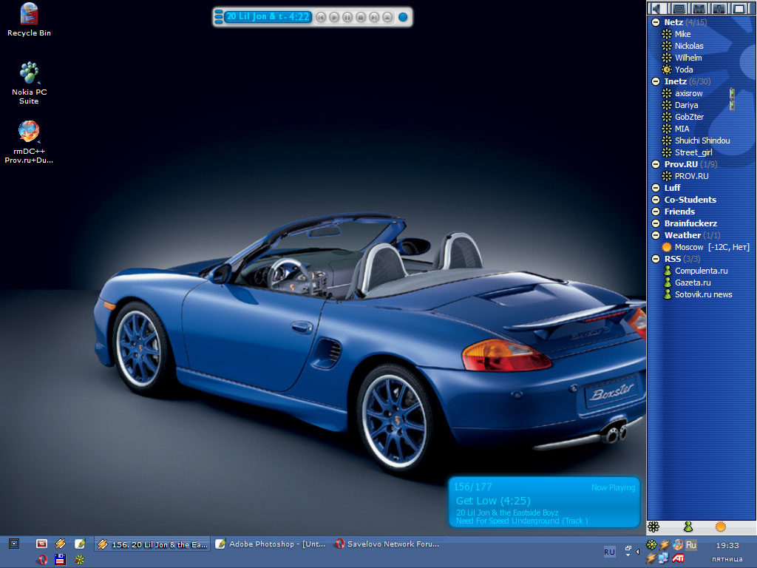Collapse the RSS group
This screenshot has width=757, height=568.
[656, 259]
